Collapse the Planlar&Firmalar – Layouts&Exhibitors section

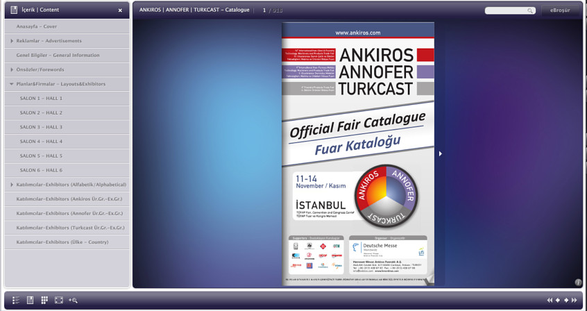[12, 84]
